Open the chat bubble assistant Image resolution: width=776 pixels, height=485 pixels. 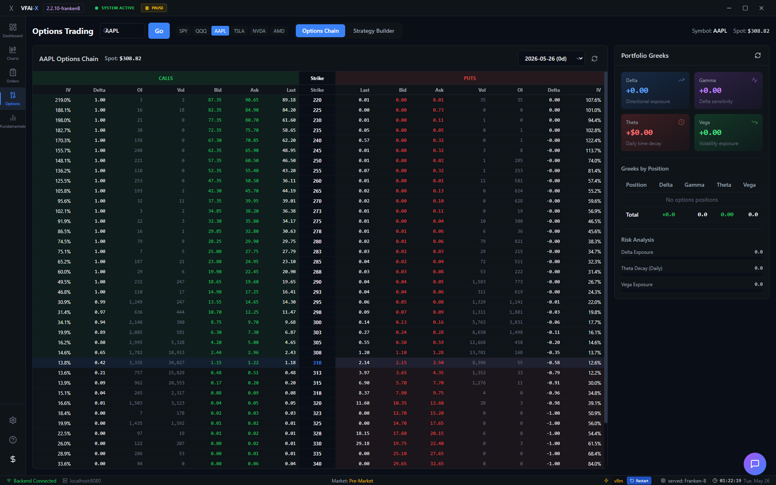755,464
